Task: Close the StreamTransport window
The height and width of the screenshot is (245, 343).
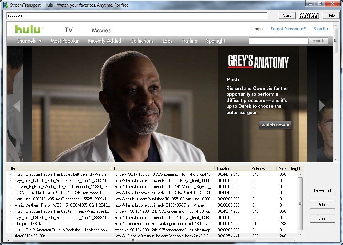Action: [x=332, y=4]
